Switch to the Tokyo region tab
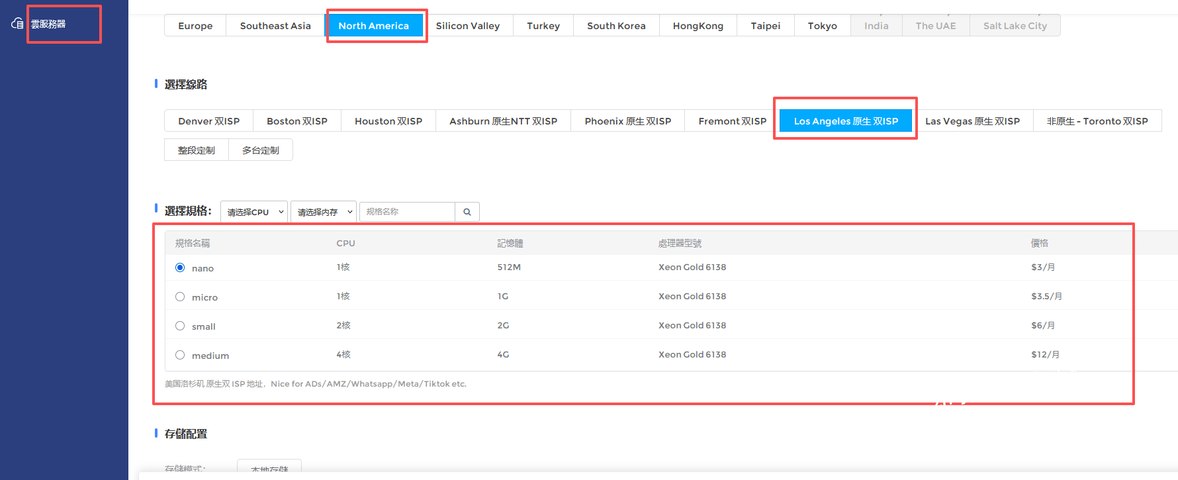This screenshot has width=1178, height=480. (x=823, y=26)
